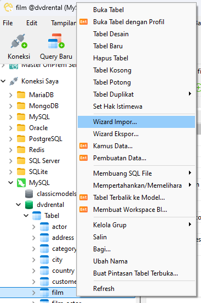Click the Oracle folder icon

coord(21,128)
